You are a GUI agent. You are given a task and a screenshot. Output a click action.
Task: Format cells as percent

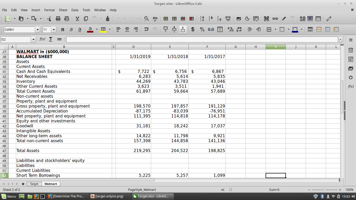(x=202, y=29)
